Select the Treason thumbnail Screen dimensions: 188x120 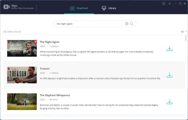tap(22, 75)
